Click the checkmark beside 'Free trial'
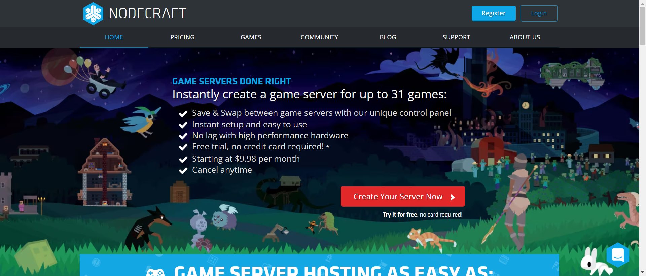646x276 pixels. tap(183, 147)
